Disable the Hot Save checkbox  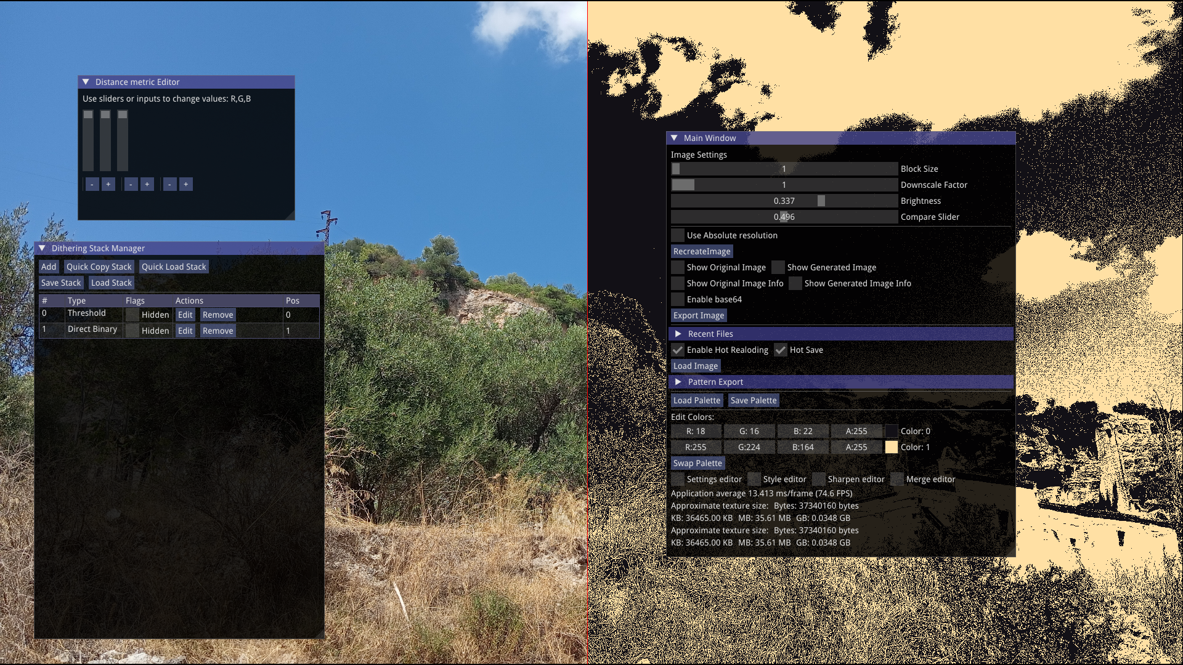click(x=781, y=350)
